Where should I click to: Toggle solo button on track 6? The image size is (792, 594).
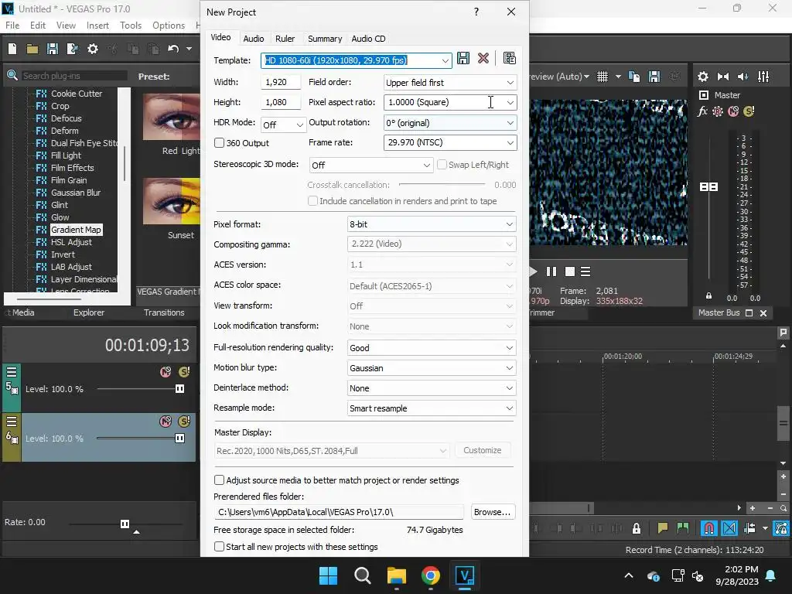pos(184,422)
